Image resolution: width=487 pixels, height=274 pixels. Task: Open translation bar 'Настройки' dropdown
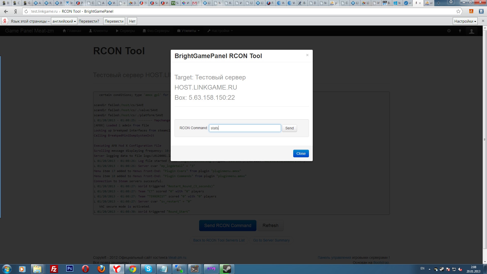[465, 21]
